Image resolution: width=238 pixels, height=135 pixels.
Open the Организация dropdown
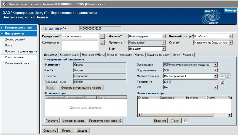click(215, 64)
